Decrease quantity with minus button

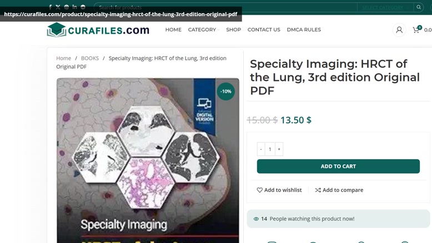(261, 149)
